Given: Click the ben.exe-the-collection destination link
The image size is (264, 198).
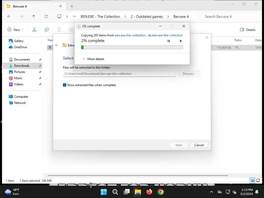Looking at the screenshot, I should coord(167,35).
